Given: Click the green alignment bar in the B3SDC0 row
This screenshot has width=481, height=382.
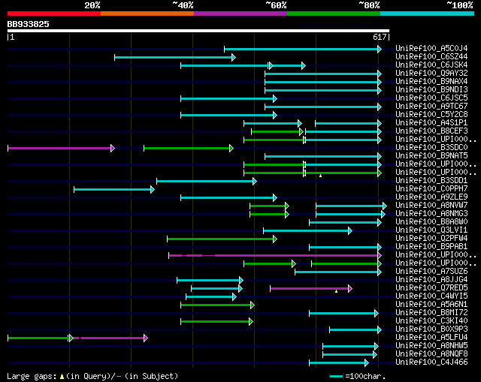Looking at the screenshot, I should pyautogui.click(x=189, y=149).
